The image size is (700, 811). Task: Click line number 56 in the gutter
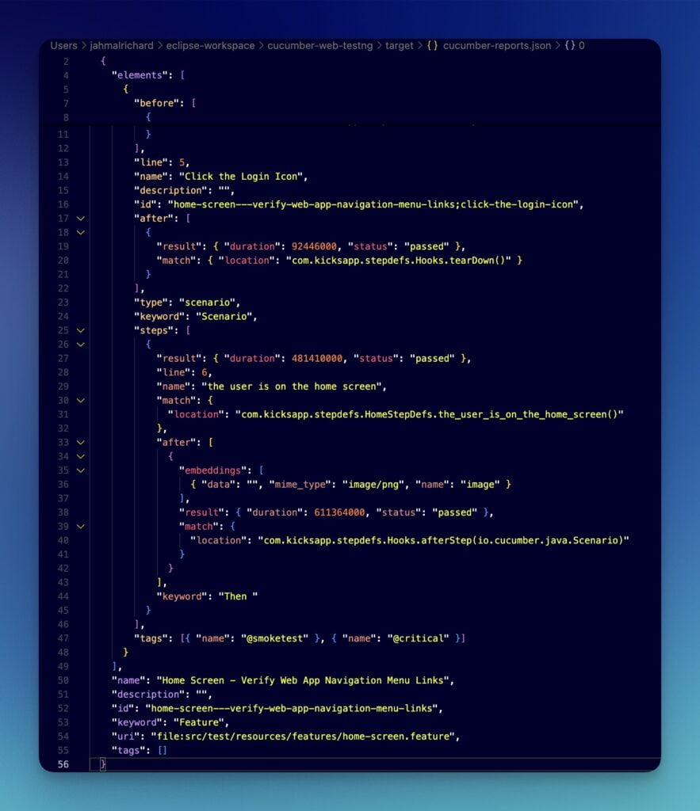click(x=63, y=764)
